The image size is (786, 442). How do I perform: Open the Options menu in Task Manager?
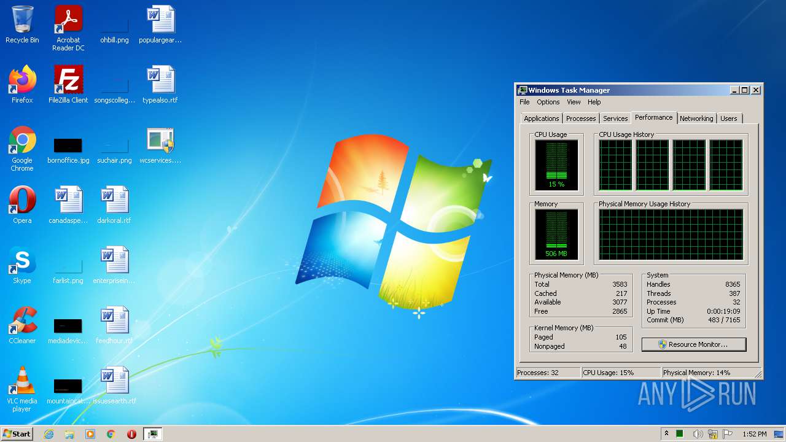click(x=548, y=102)
